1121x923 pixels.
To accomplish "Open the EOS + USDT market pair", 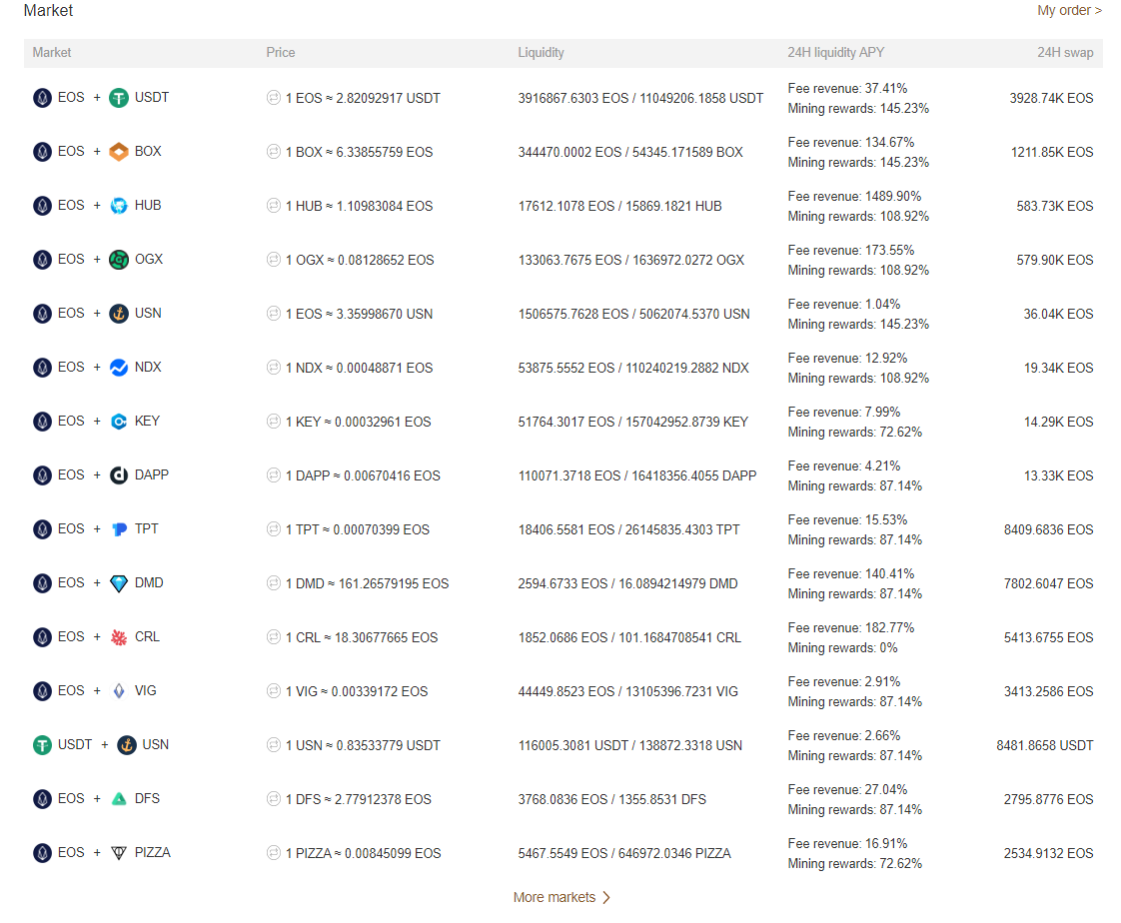I will (x=101, y=98).
